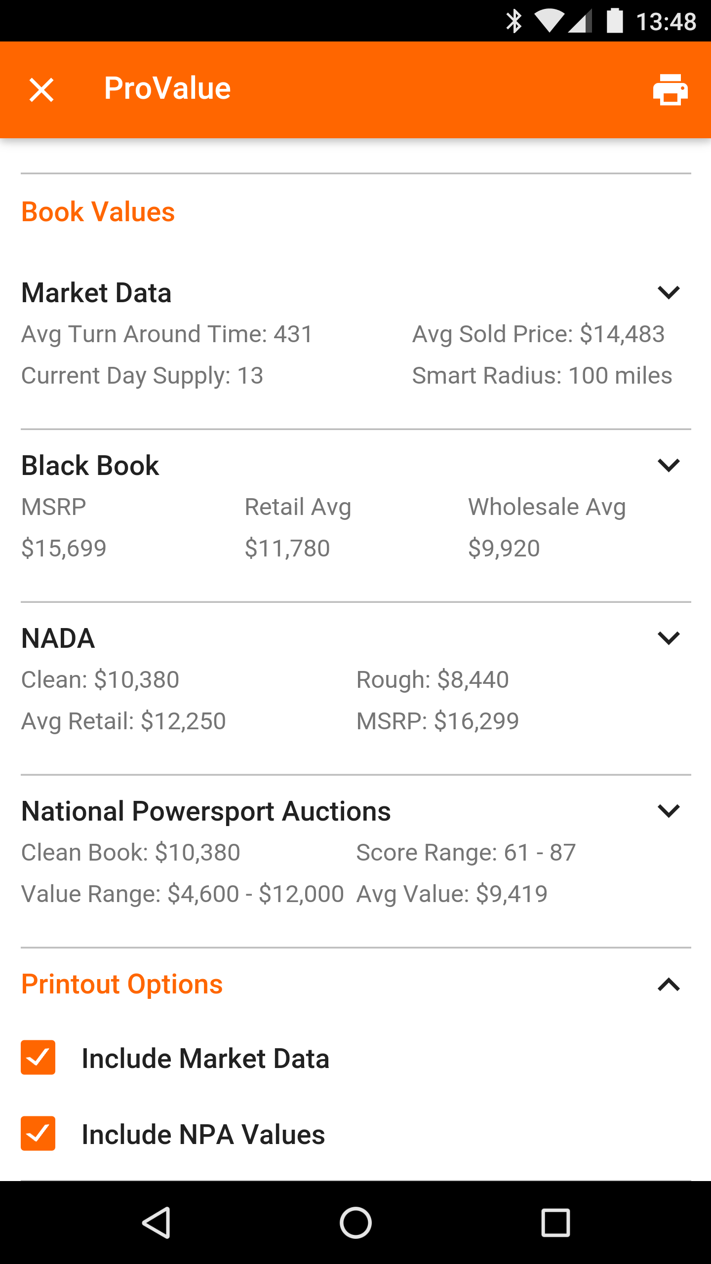Tap the Printout Options heading

point(122,984)
